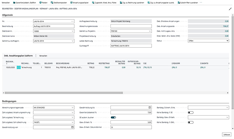Click the RESTBETRAG column header
Screen dimensions: 234x139
click(x=104, y=63)
